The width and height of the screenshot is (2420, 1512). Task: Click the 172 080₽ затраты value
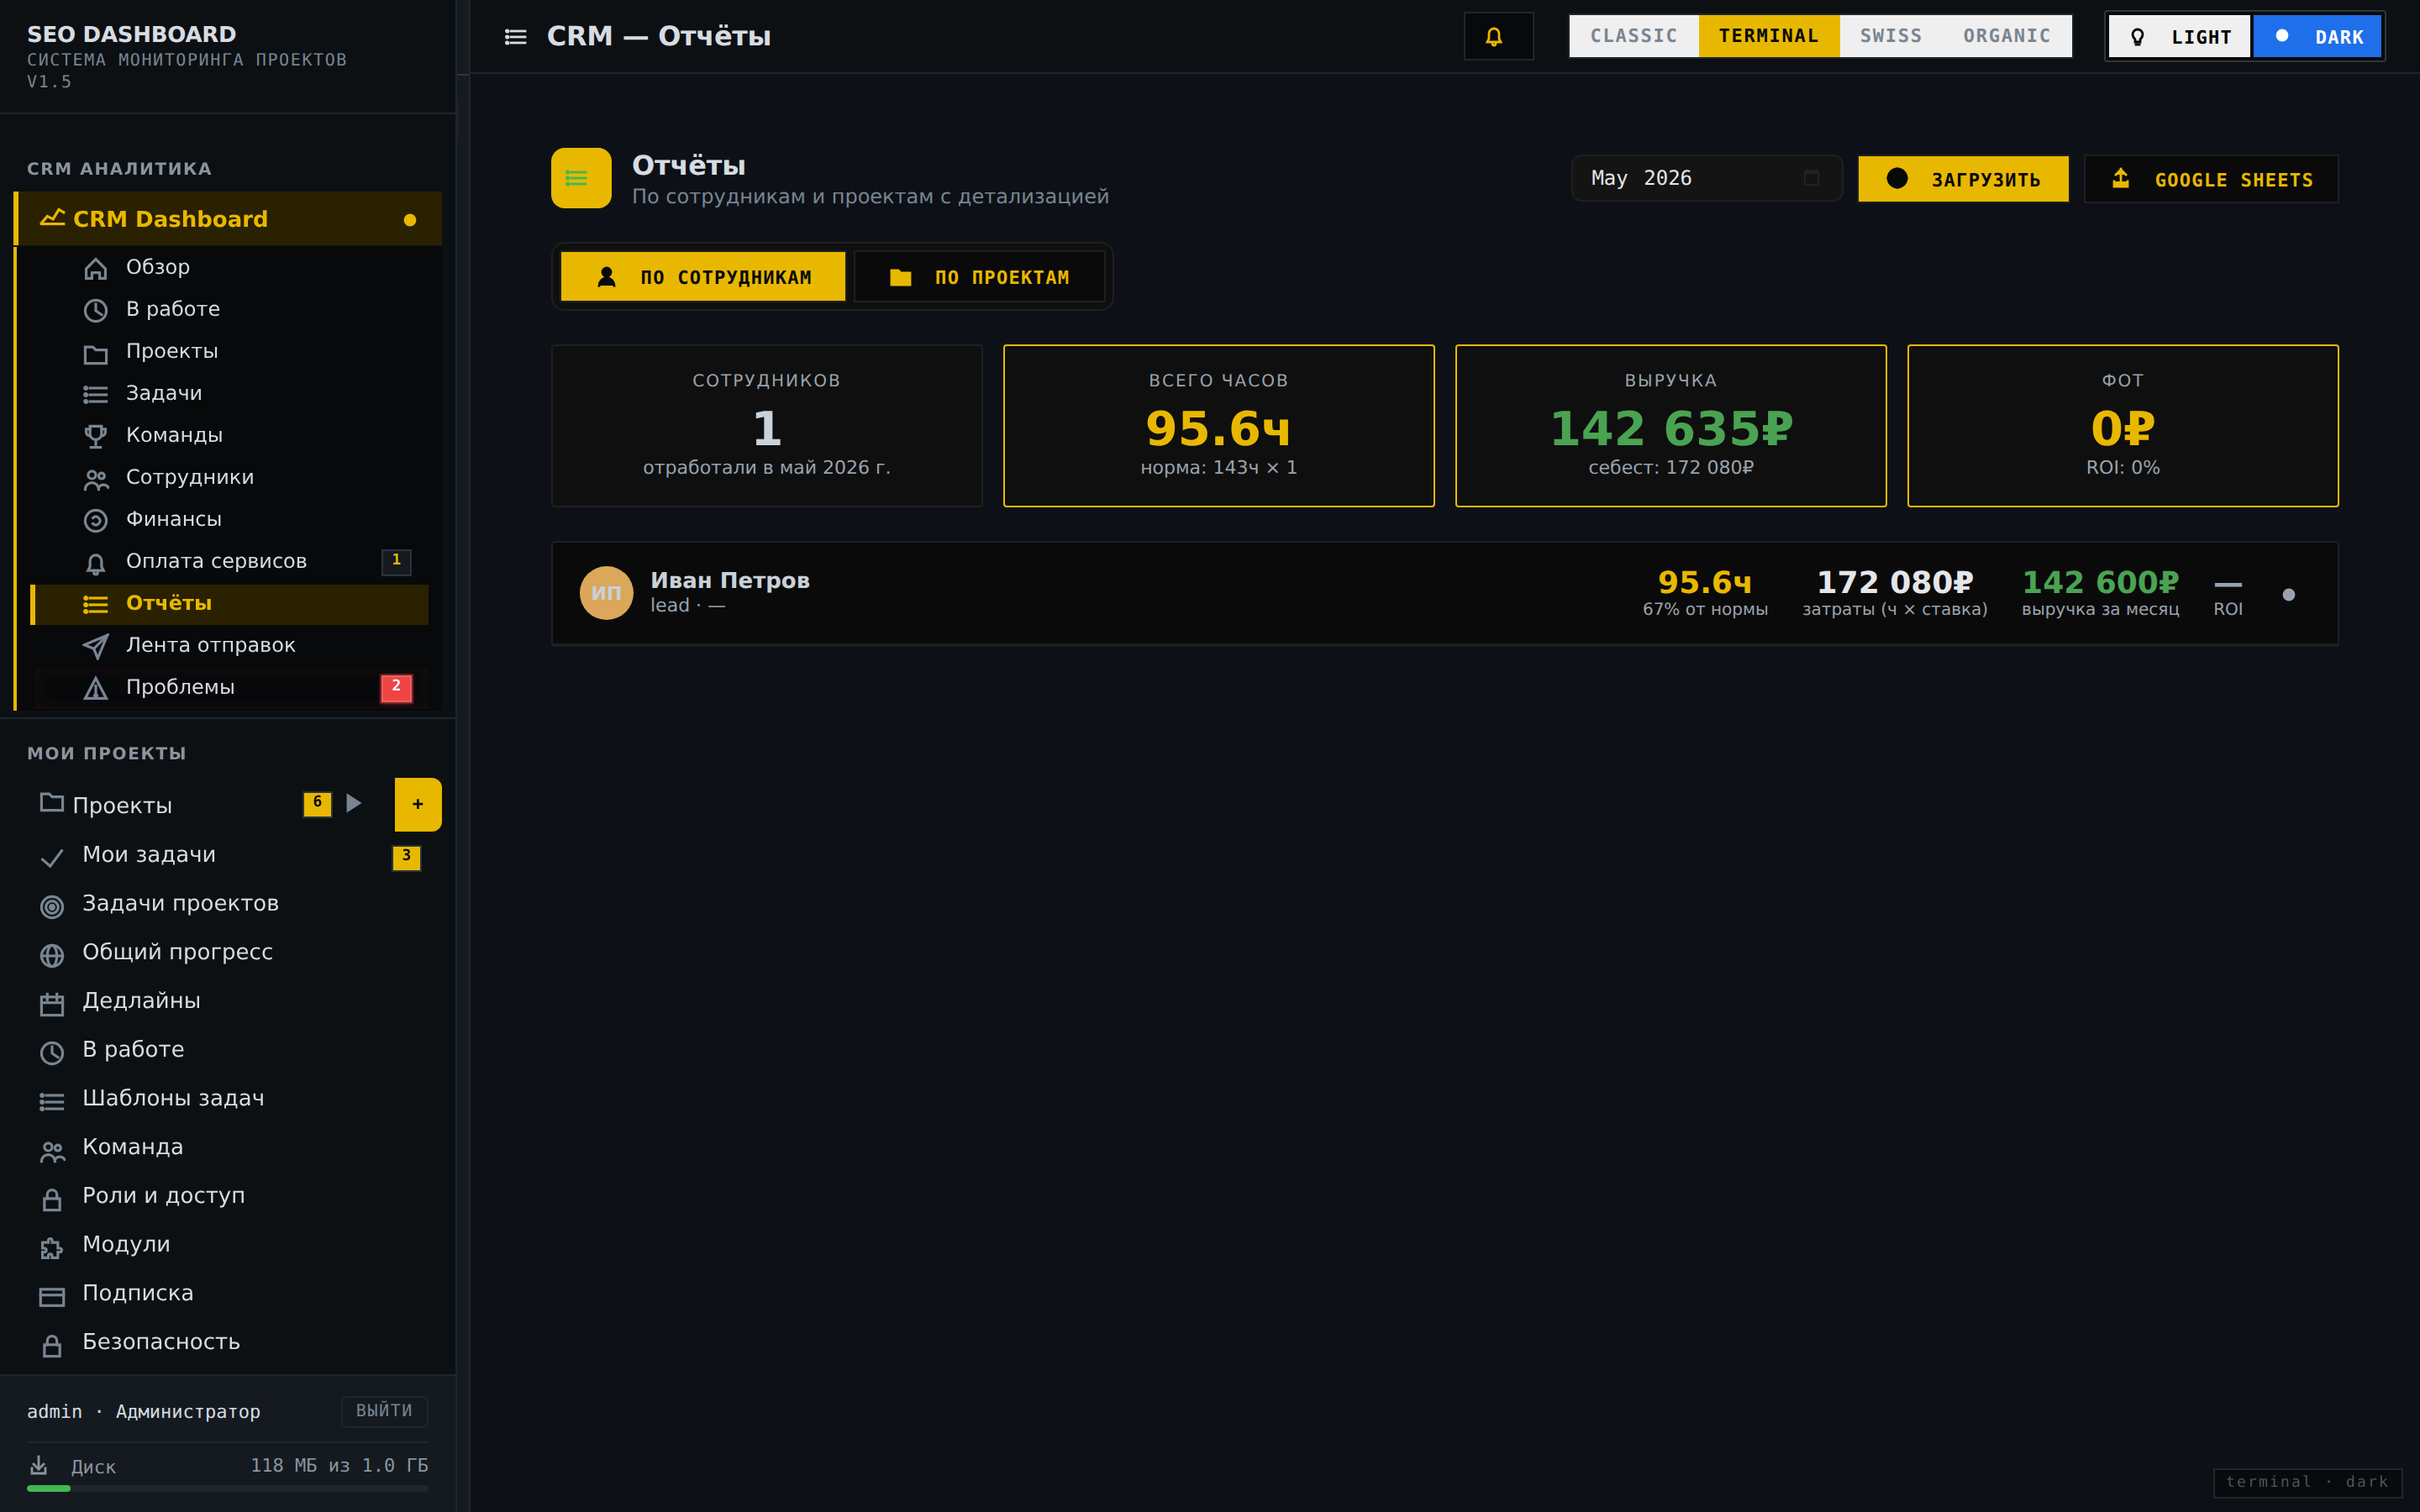[x=1895, y=582]
